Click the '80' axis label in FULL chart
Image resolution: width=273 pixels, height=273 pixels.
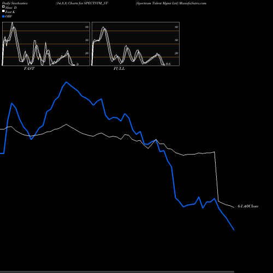click(x=176, y=27)
